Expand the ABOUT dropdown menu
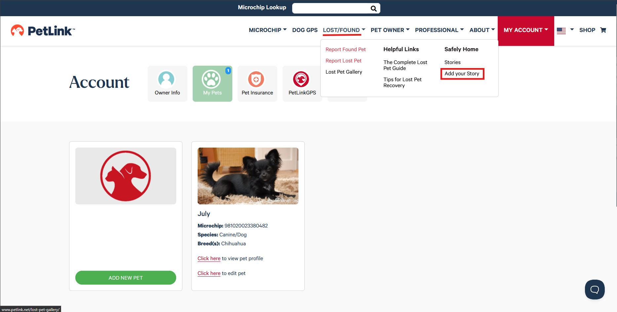Image resolution: width=617 pixels, height=312 pixels. click(x=482, y=30)
